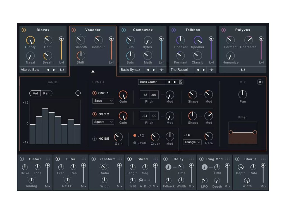Reset the bands with the circular arrow icon
This screenshot has height=214, width=286.
click(78, 93)
